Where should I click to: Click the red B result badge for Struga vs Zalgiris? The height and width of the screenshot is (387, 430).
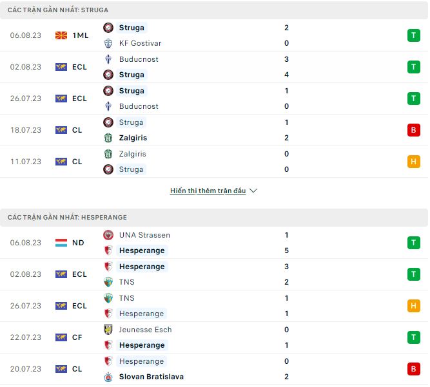click(x=413, y=130)
